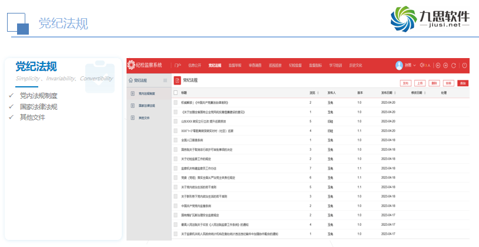Click the power logout icon in header
The image size is (479, 247).
464,65
